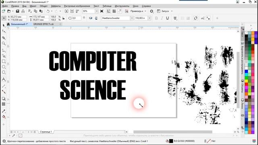Click the Import icon
The image size is (258, 145).
67,11
